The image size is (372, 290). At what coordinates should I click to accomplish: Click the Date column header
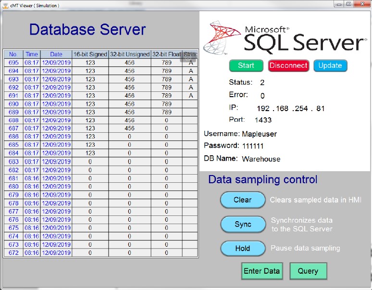coord(56,54)
